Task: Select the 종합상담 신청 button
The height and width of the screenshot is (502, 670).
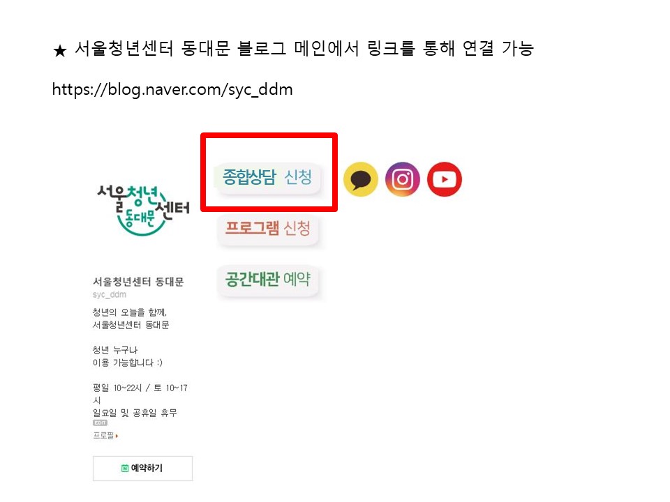Action: [267, 177]
